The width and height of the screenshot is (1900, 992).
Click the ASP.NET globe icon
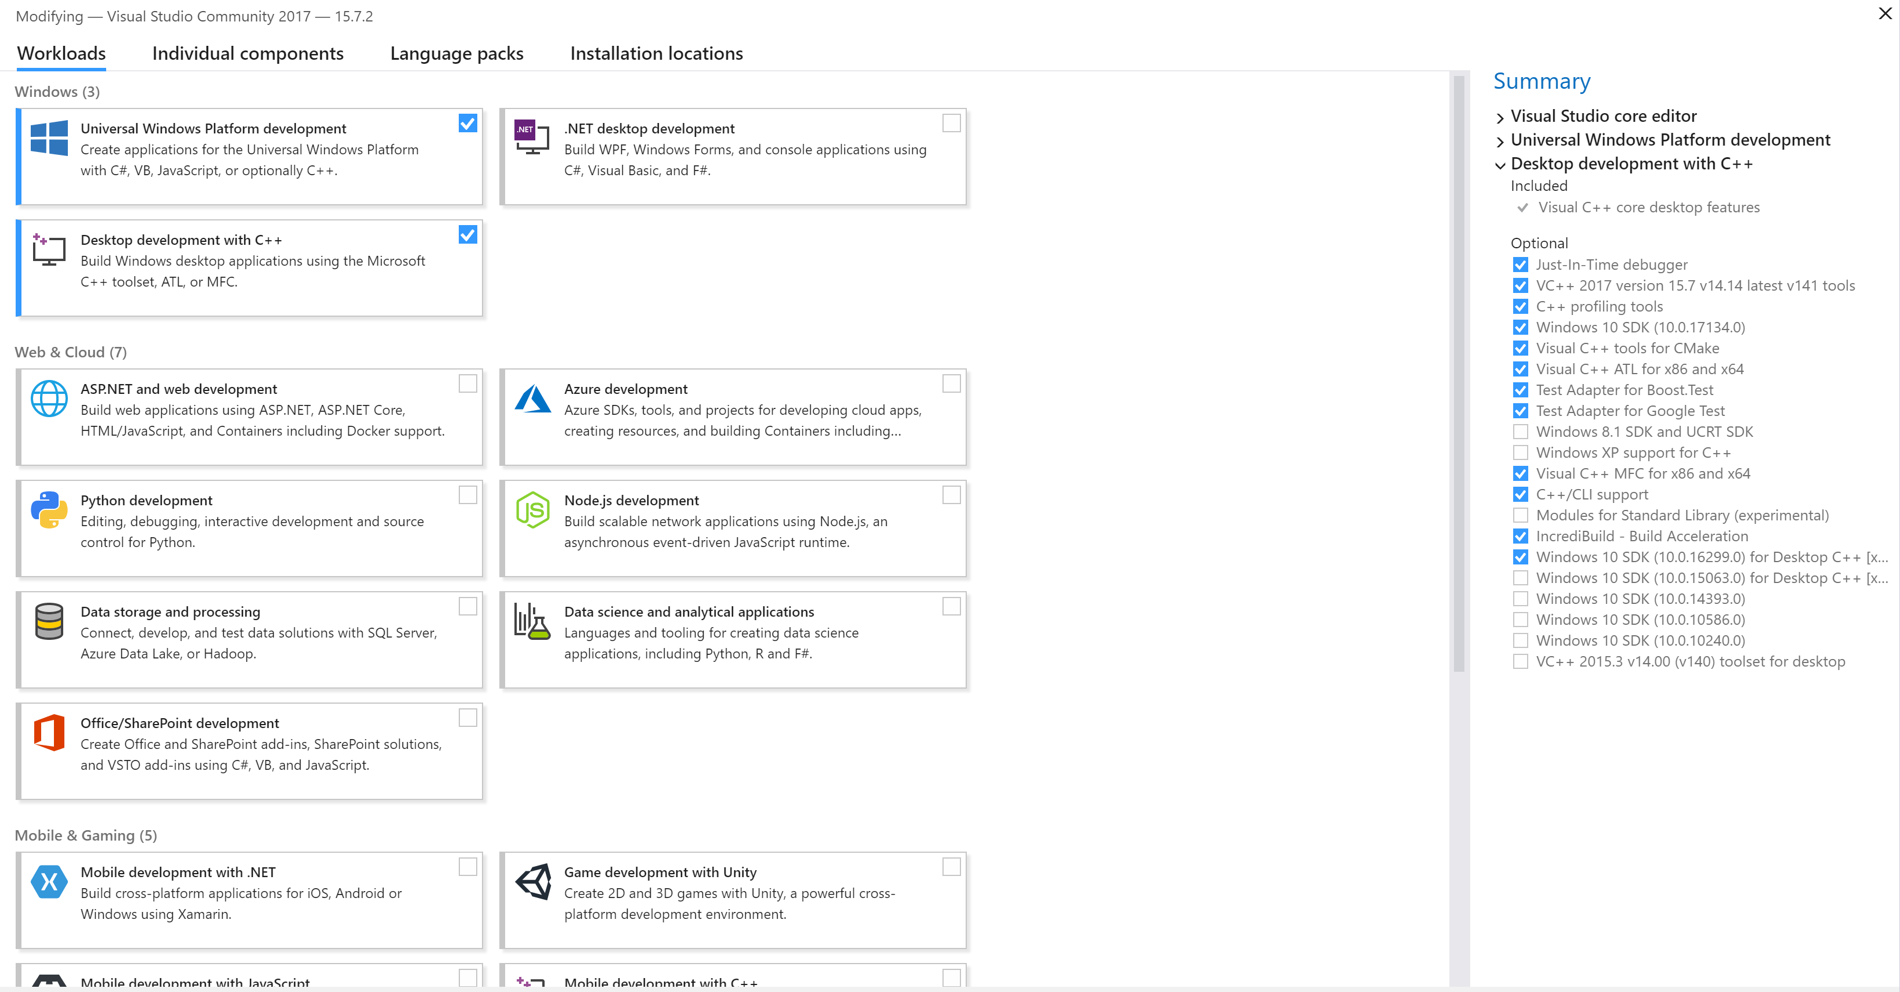pyautogui.click(x=49, y=399)
